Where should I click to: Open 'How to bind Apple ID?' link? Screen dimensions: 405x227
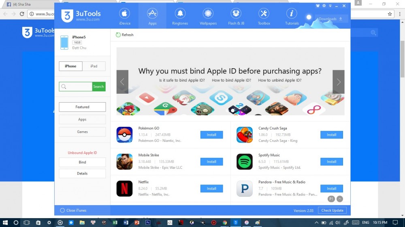(231, 80)
